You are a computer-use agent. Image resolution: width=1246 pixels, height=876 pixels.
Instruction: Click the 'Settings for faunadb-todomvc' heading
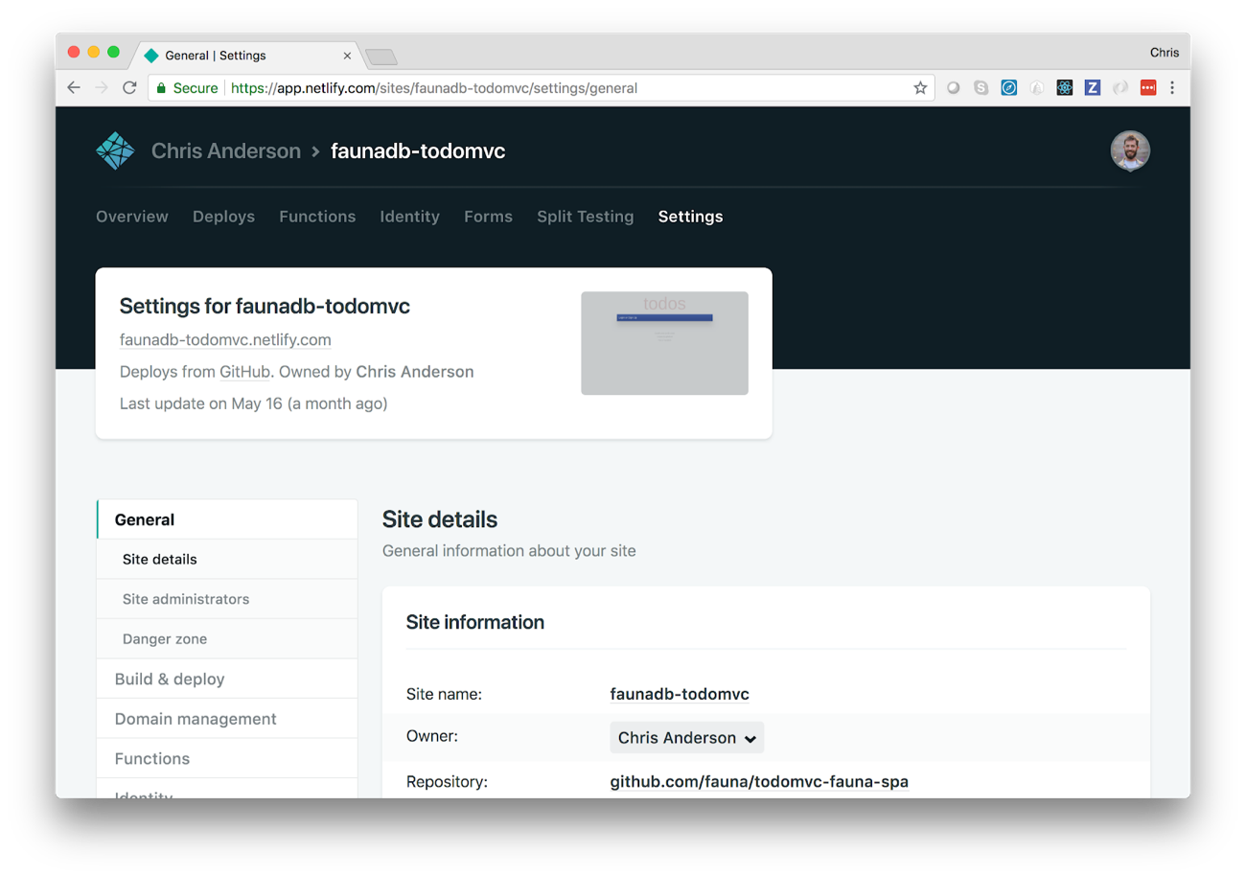tap(265, 307)
